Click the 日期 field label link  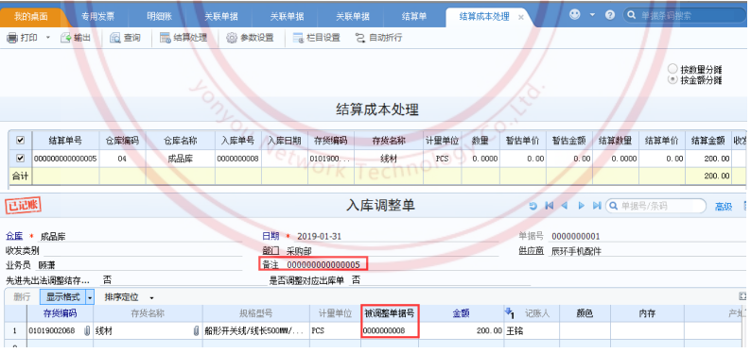[271, 236]
